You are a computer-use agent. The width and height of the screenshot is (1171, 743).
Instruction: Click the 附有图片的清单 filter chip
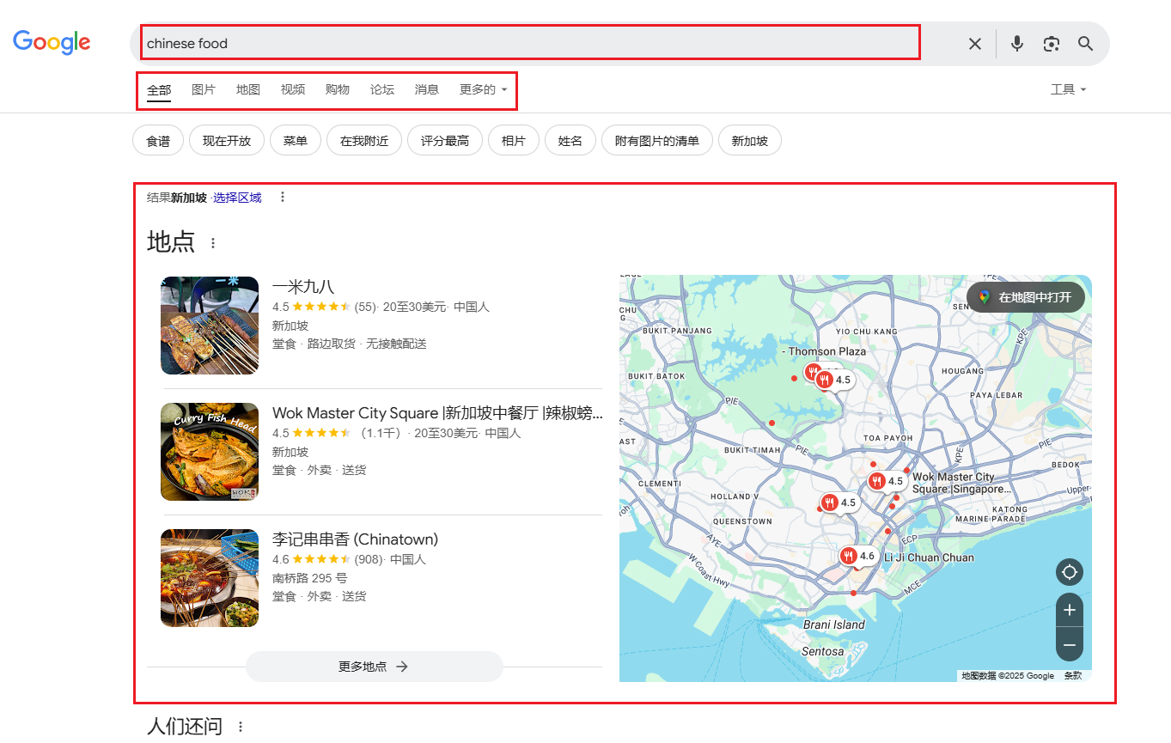(x=657, y=141)
